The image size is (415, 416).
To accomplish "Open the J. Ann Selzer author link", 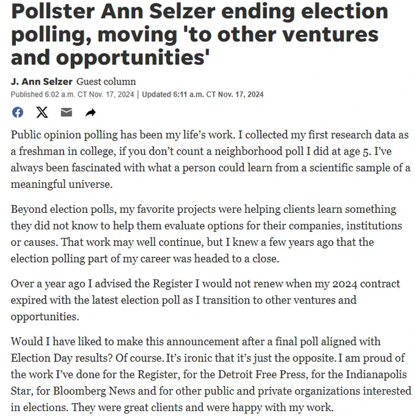I will click(42, 81).
